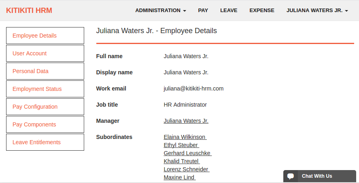Open subordinate Elaina Wilkinson's profile
This screenshot has height=183, width=359.
pos(185,137)
